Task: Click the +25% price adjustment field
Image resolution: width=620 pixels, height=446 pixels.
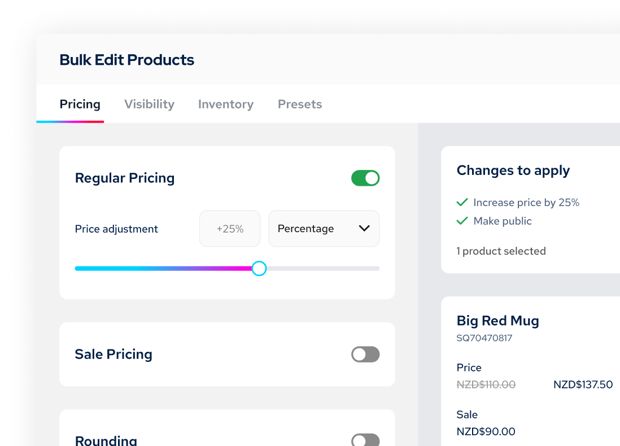Action: [x=230, y=229]
